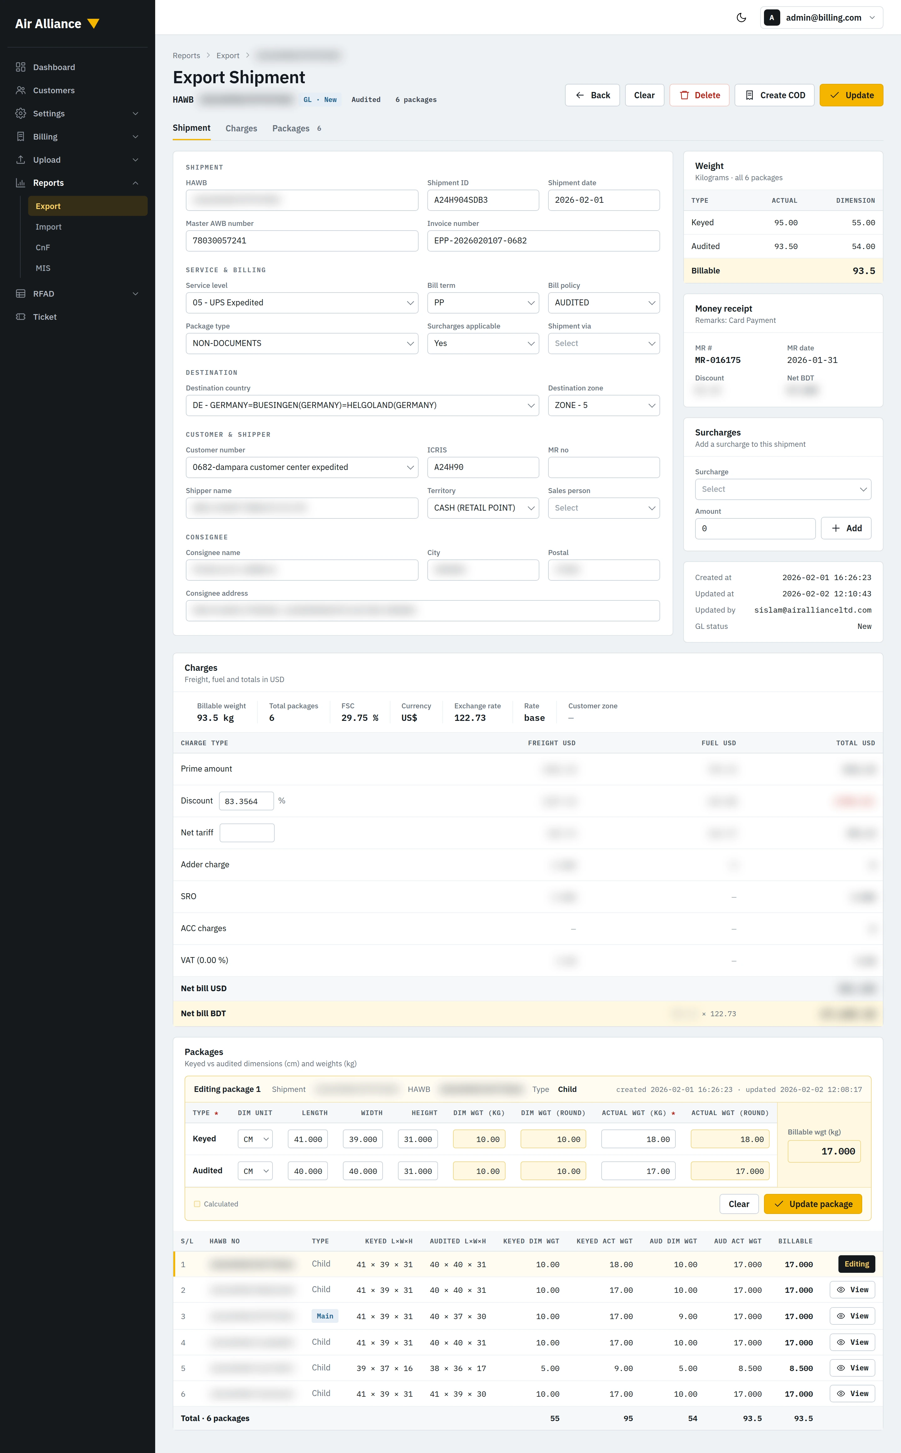Open Destination country dropdown

(x=362, y=405)
